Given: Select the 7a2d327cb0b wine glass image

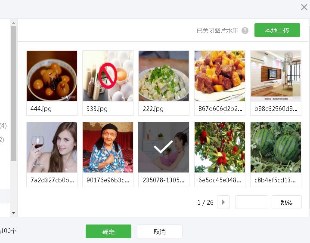Looking at the screenshot, I should tap(52, 147).
